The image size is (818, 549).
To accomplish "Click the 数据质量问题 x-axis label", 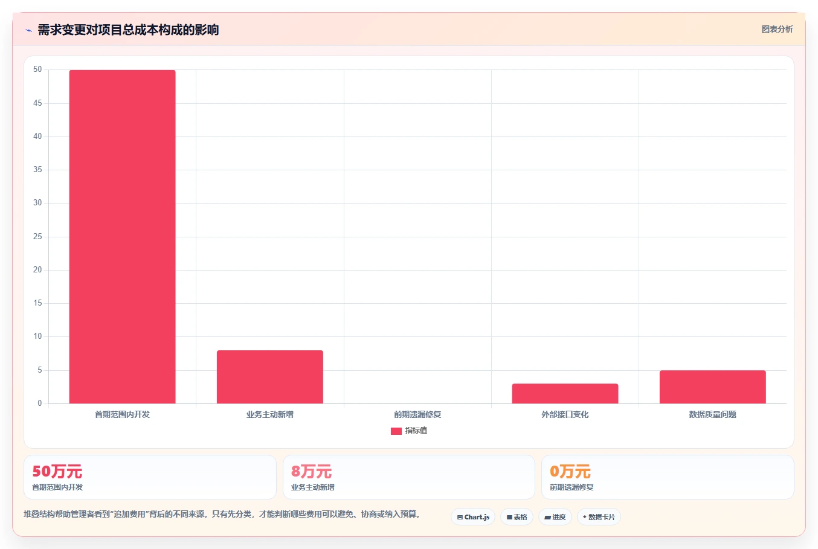I will click(713, 414).
